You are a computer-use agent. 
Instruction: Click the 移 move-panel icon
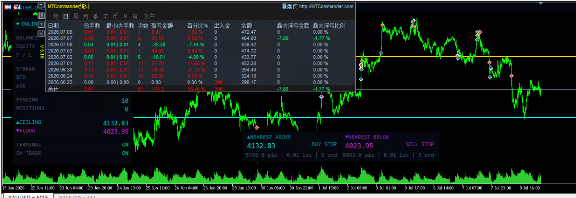[x=41, y=16]
